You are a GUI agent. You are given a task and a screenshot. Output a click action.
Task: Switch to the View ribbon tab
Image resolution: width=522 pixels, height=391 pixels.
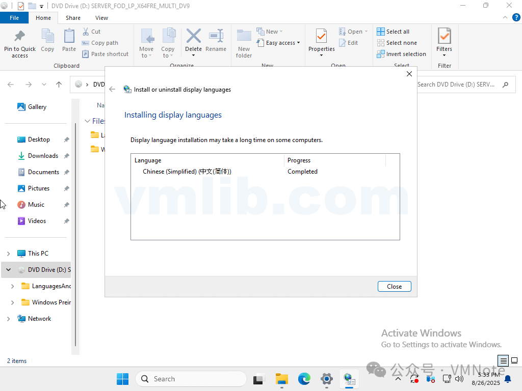point(101,18)
